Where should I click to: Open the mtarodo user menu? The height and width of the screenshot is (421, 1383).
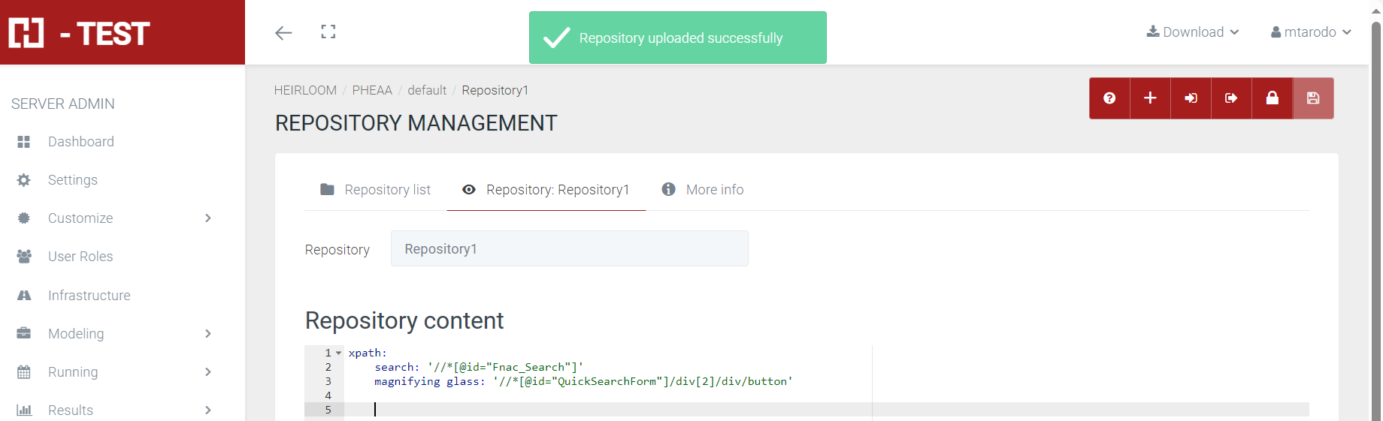(x=1311, y=32)
